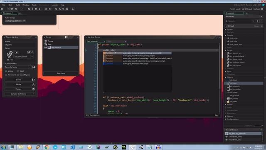Click the Parent hierarchy icon

33,84
